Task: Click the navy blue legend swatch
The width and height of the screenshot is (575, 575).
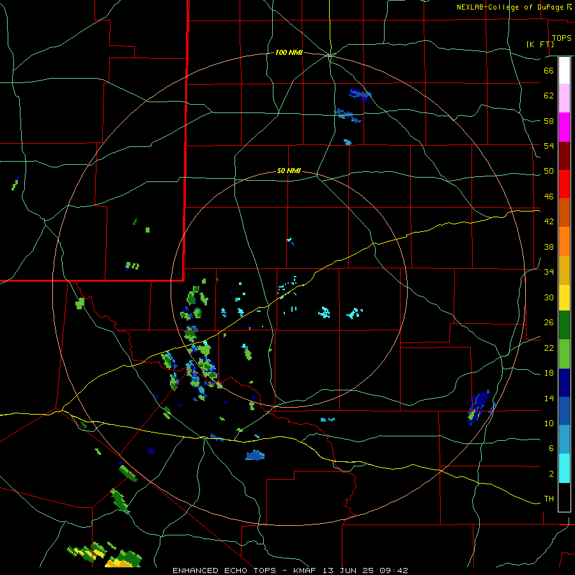Action: [564, 383]
